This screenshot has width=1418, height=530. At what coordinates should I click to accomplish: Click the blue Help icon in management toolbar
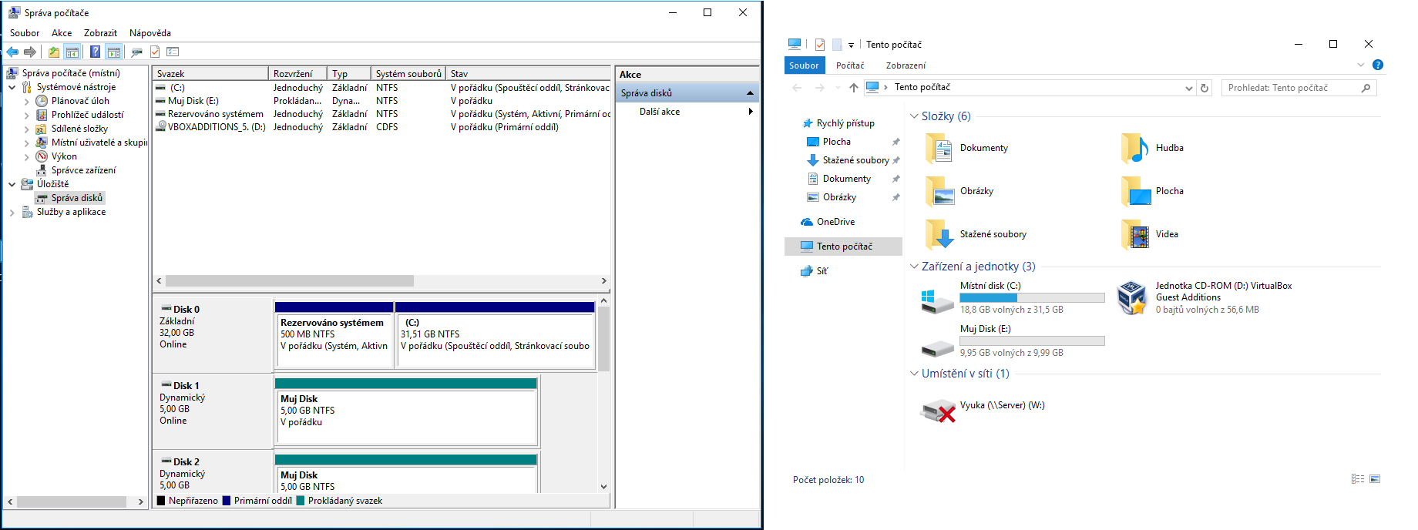point(95,52)
